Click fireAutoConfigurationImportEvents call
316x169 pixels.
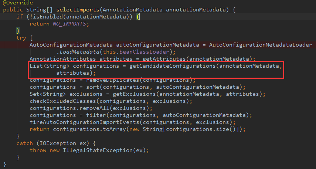[x=84, y=122]
